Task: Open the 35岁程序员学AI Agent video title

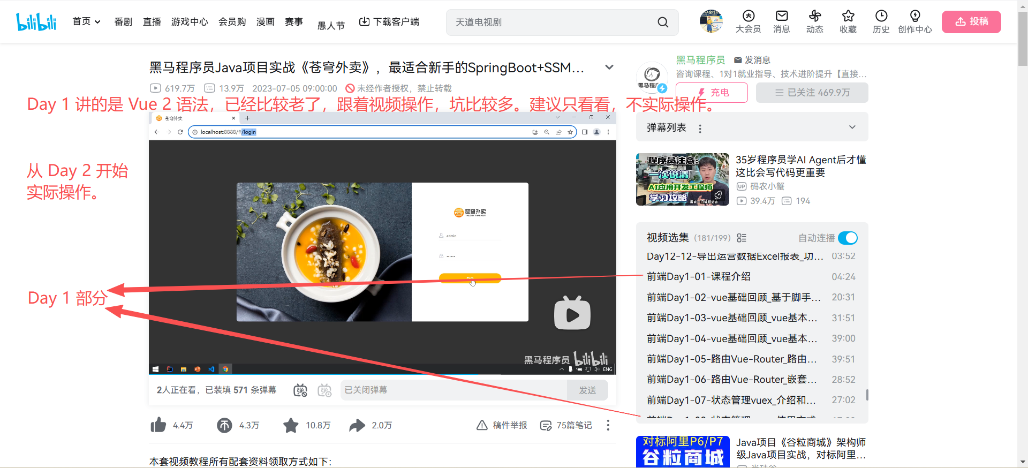Action: click(x=800, y=166)
